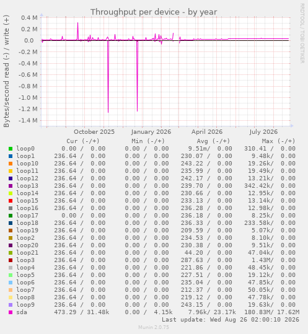Click the 'April 2026' x-axis label
This screenshot has height=334, width=308.
207,132
